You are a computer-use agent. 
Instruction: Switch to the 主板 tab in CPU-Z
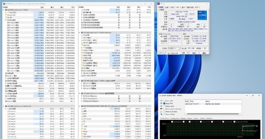[167, 7]
